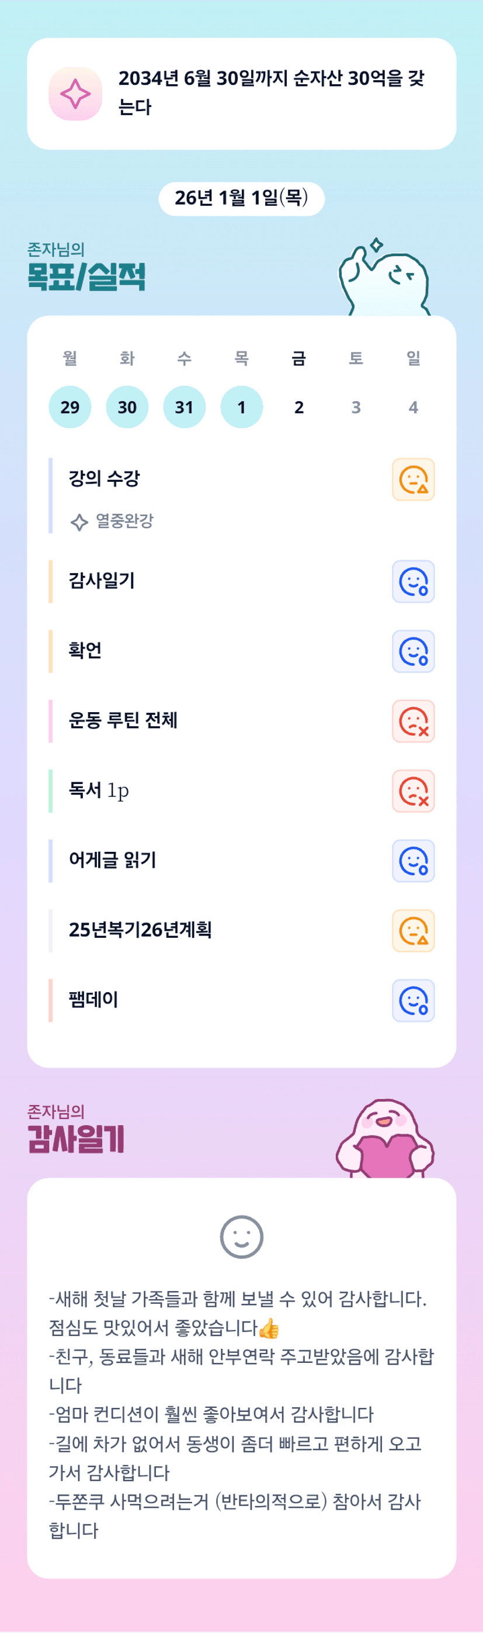Screen dimensions: 483x1633
Task: Click the pink sparkle goal icon
Action: pyautogui.click(x=75, y=94)
